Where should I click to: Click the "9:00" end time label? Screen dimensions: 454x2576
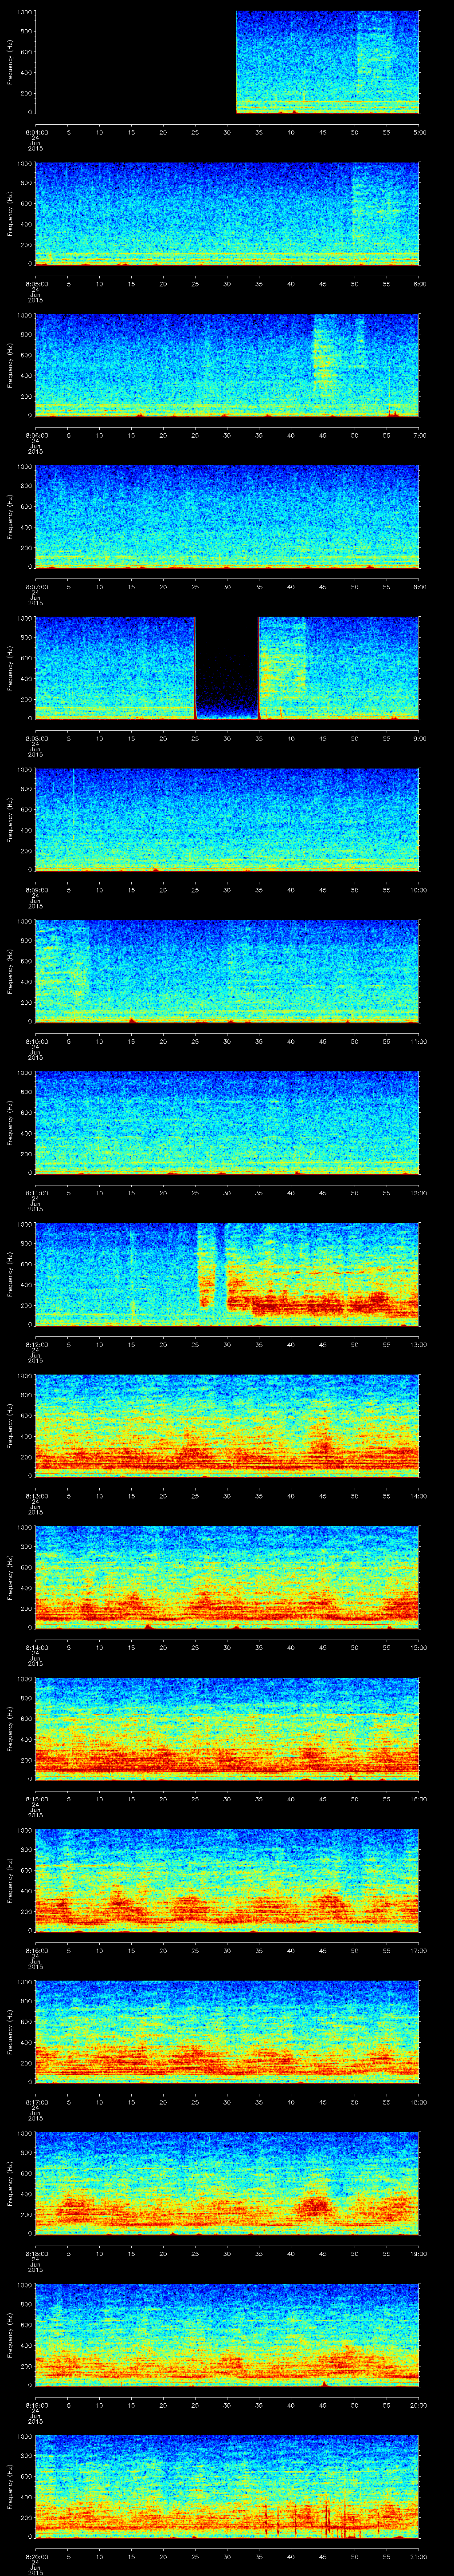pos(419,737)
